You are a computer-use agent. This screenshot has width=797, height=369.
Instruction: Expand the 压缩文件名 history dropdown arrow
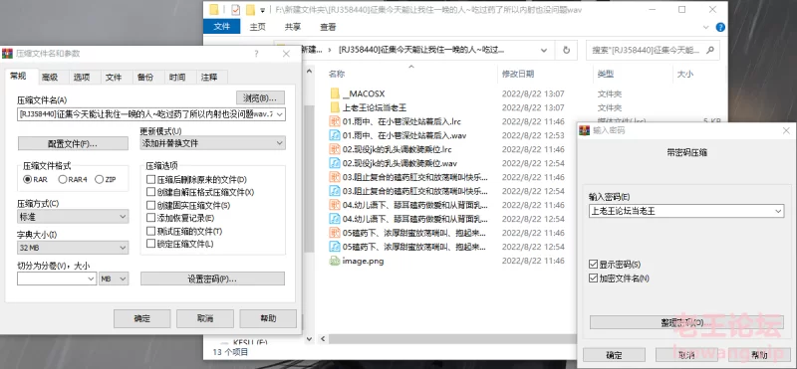coord(280,114)
